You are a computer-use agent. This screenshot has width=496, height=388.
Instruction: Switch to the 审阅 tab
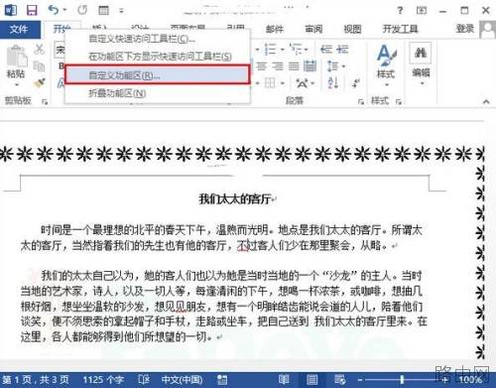pyautogui.click(x=313, y=29)
